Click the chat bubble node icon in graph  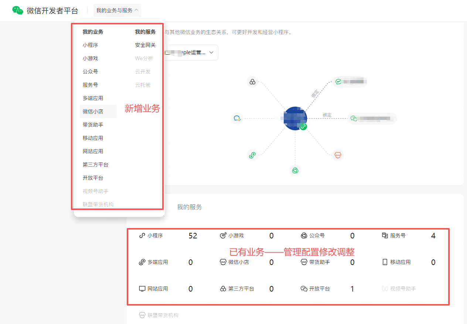237,118
